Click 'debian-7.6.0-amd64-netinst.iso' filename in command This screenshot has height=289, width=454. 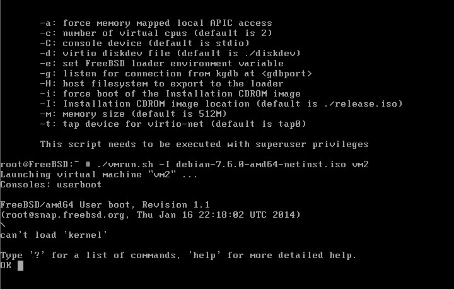click(261, 164)
